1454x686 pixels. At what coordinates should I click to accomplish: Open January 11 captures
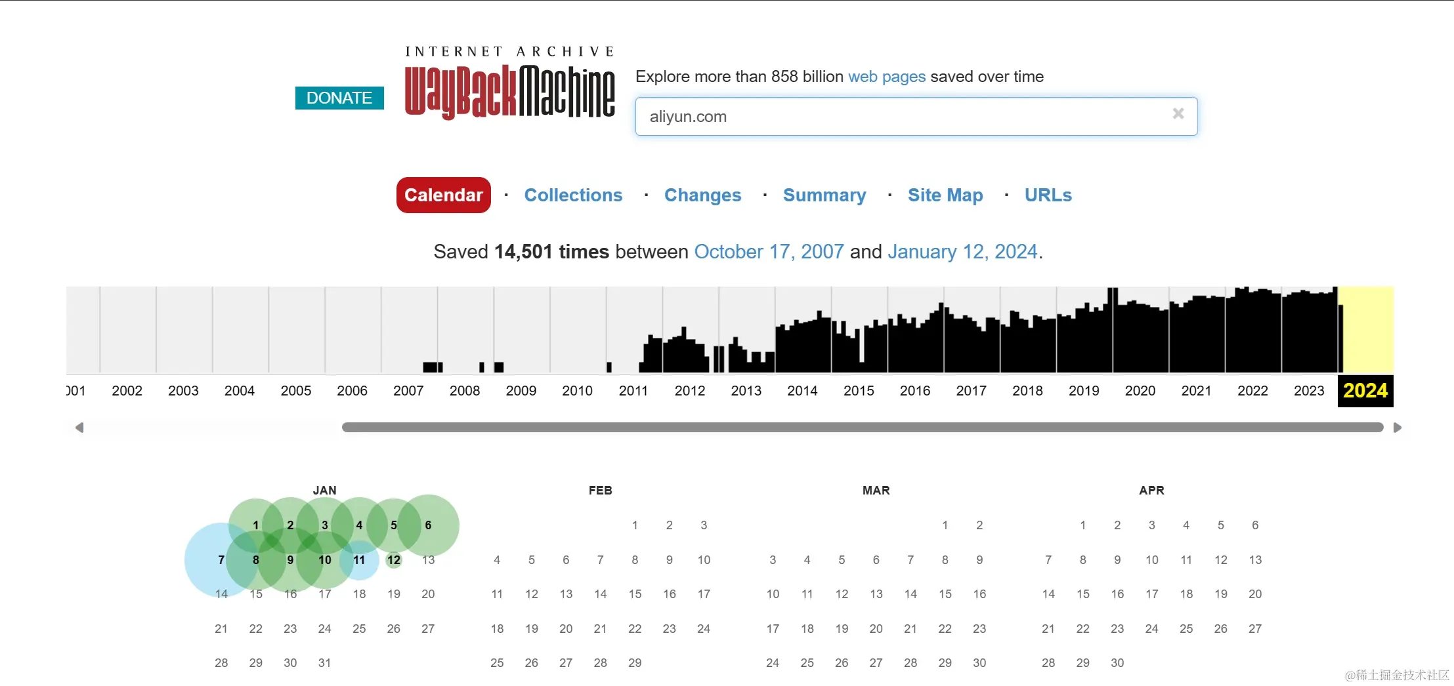(359, 560)
